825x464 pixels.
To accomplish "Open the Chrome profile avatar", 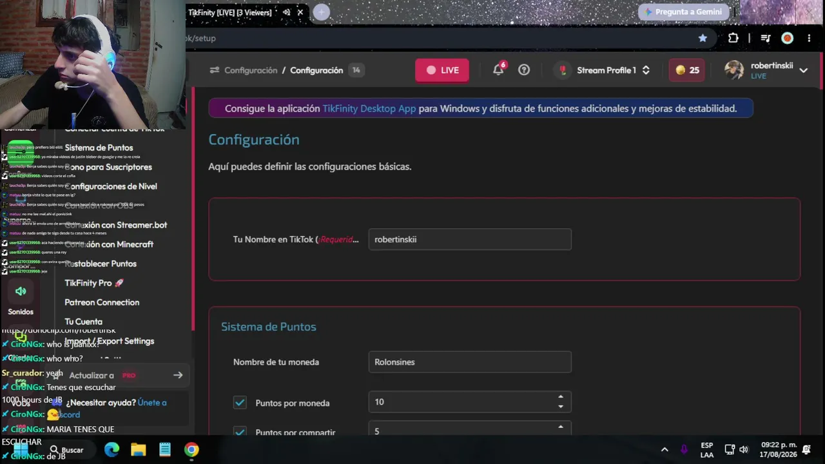I will point(787,38).
